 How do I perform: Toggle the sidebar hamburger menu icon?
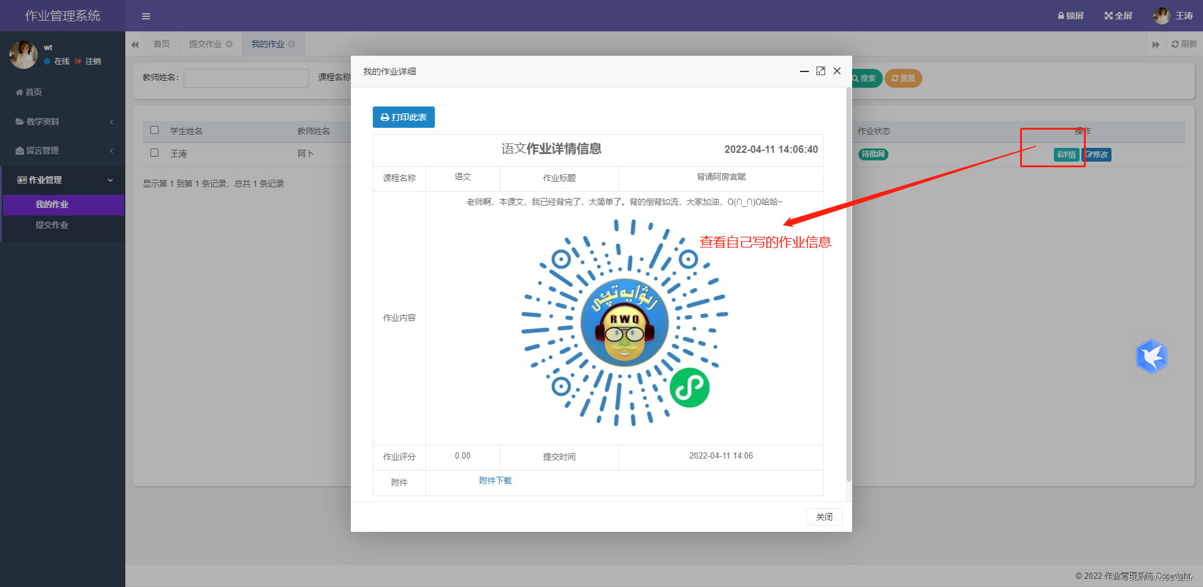click(146, 16)
